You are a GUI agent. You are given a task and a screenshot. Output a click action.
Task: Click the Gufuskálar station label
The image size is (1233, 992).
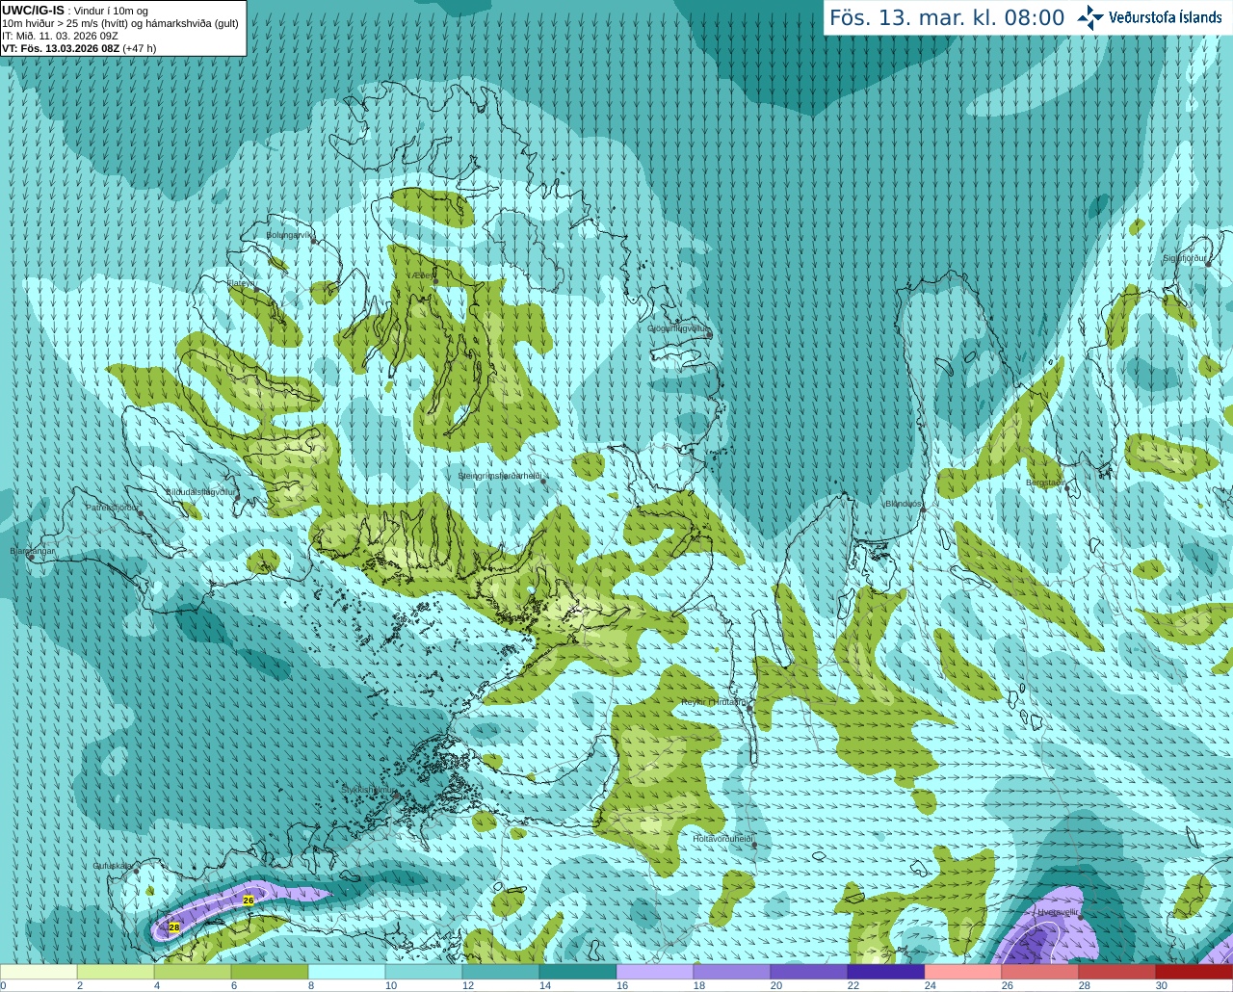pos(113,866)
